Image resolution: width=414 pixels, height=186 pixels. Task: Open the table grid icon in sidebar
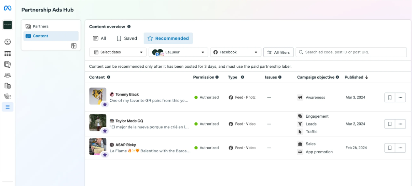pos(8,54)
